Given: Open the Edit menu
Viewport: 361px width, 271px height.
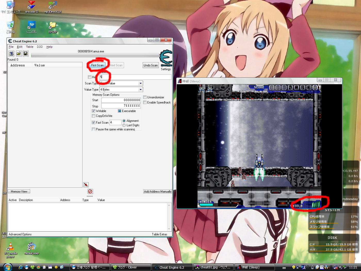Looking at the screenshot, I should 20,47.
